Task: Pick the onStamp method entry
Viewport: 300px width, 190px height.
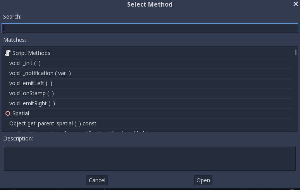Action: pos(148,93)
